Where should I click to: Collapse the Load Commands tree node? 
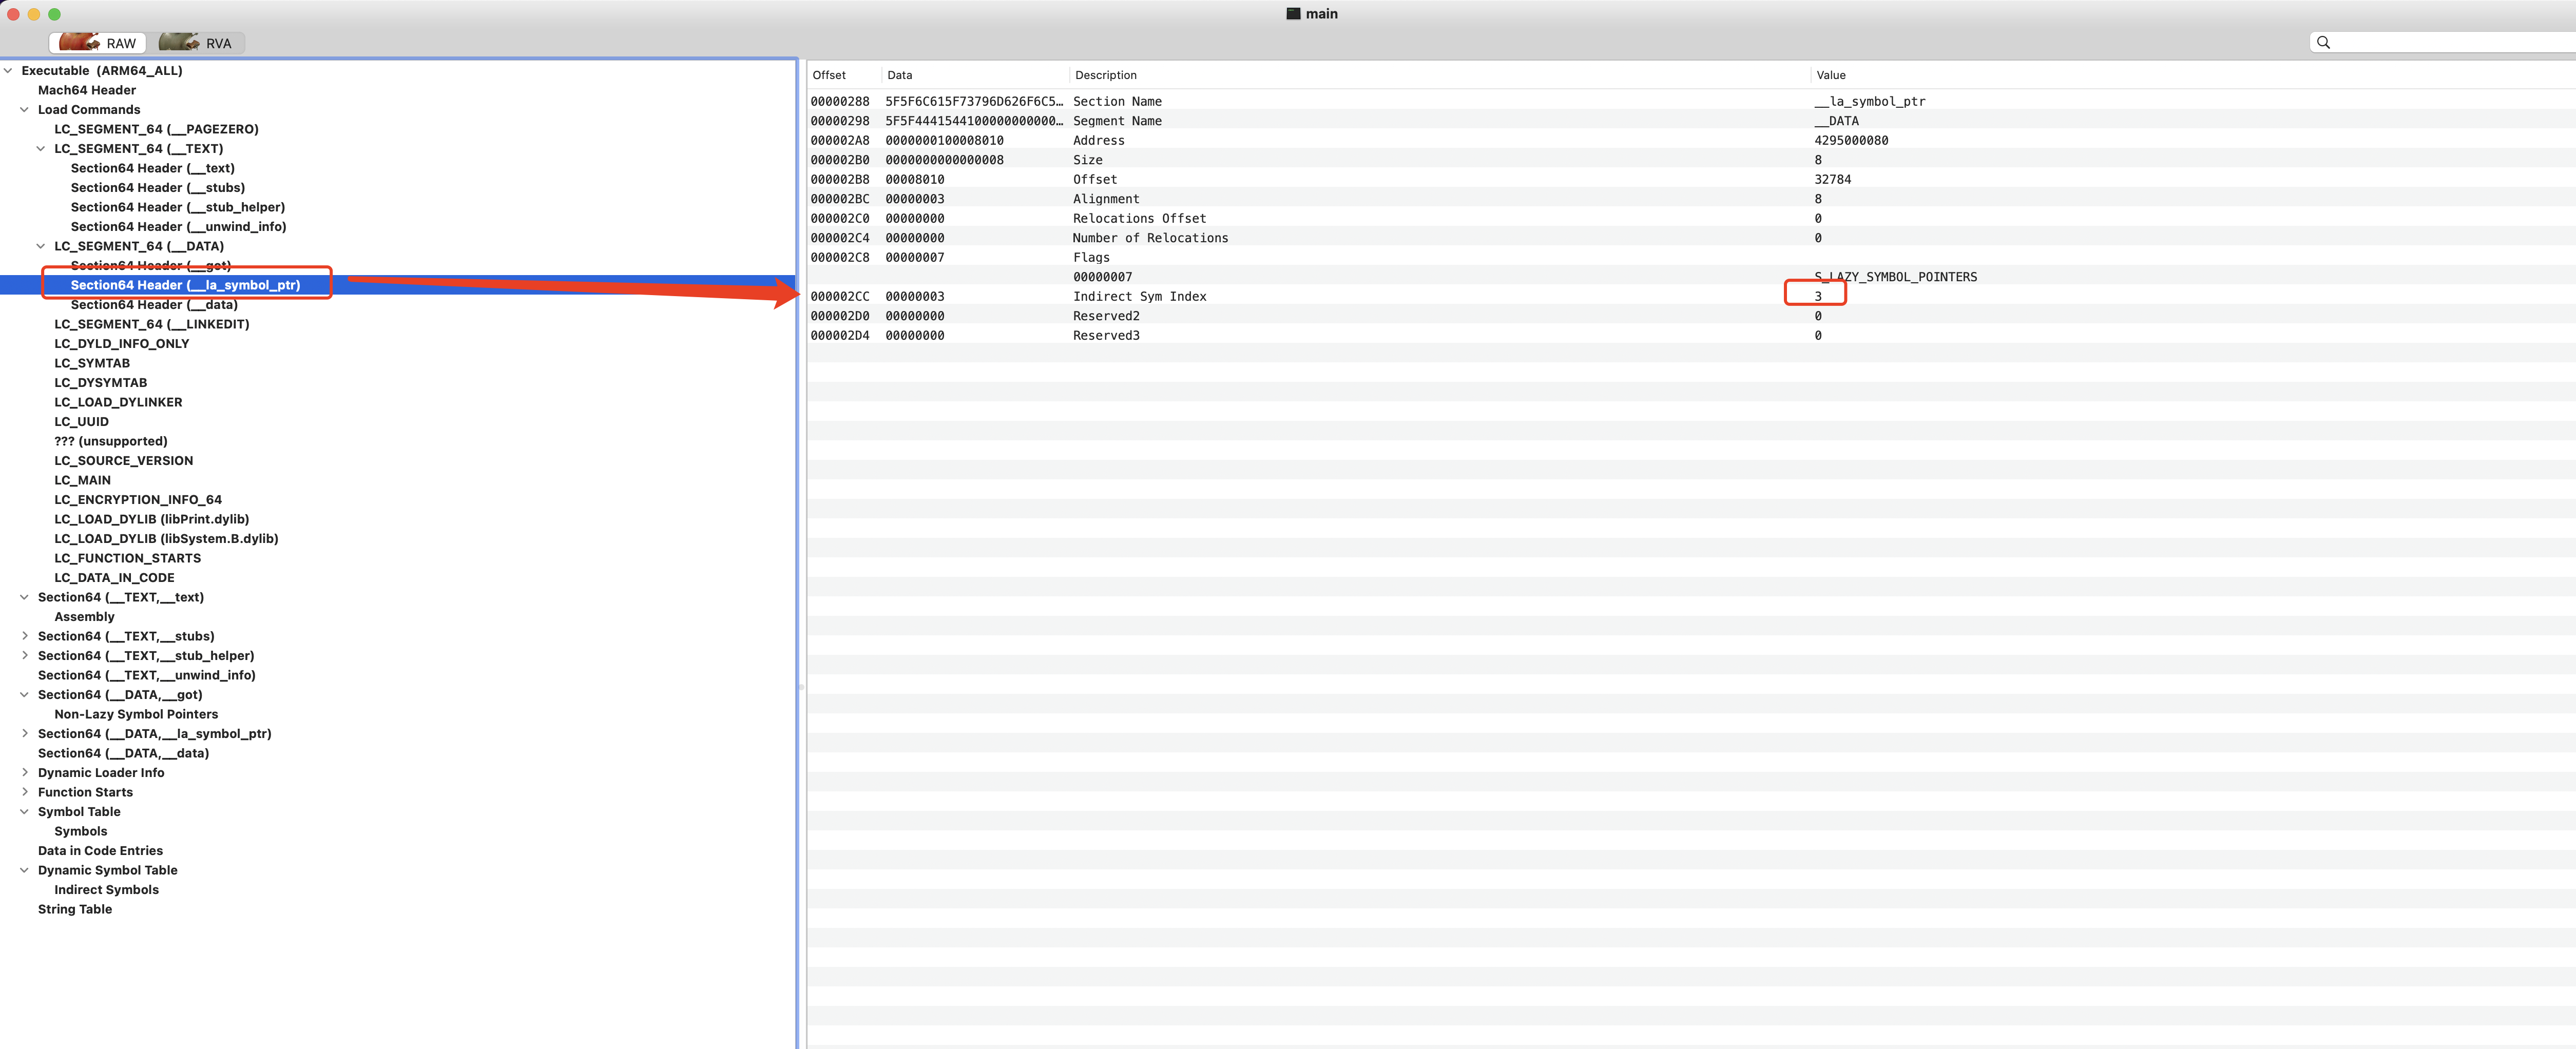pyautogui.click(x=25, y=110)
